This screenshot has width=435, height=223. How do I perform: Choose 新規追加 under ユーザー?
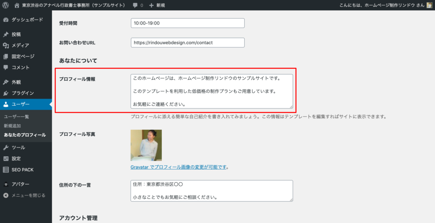(12, 126)
